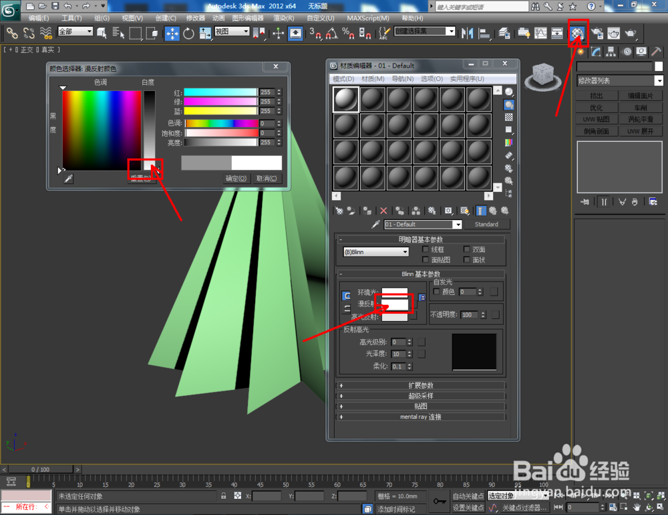Open Material Editor 导航(N) menu
Viewport: 668px width, 515px height.
tap(403, 79)
